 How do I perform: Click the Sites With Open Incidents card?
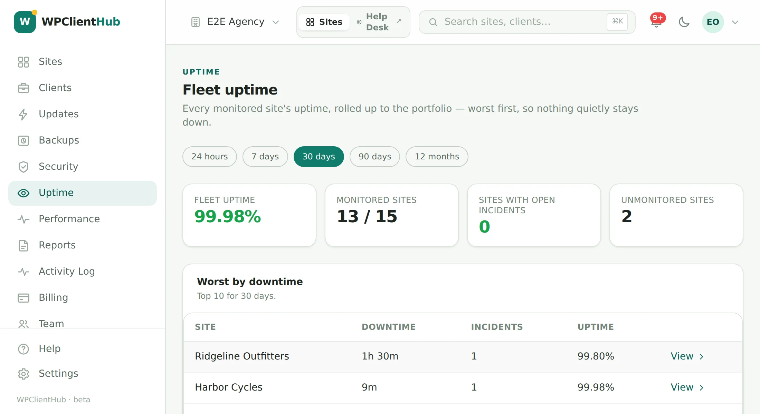[534, 215]
